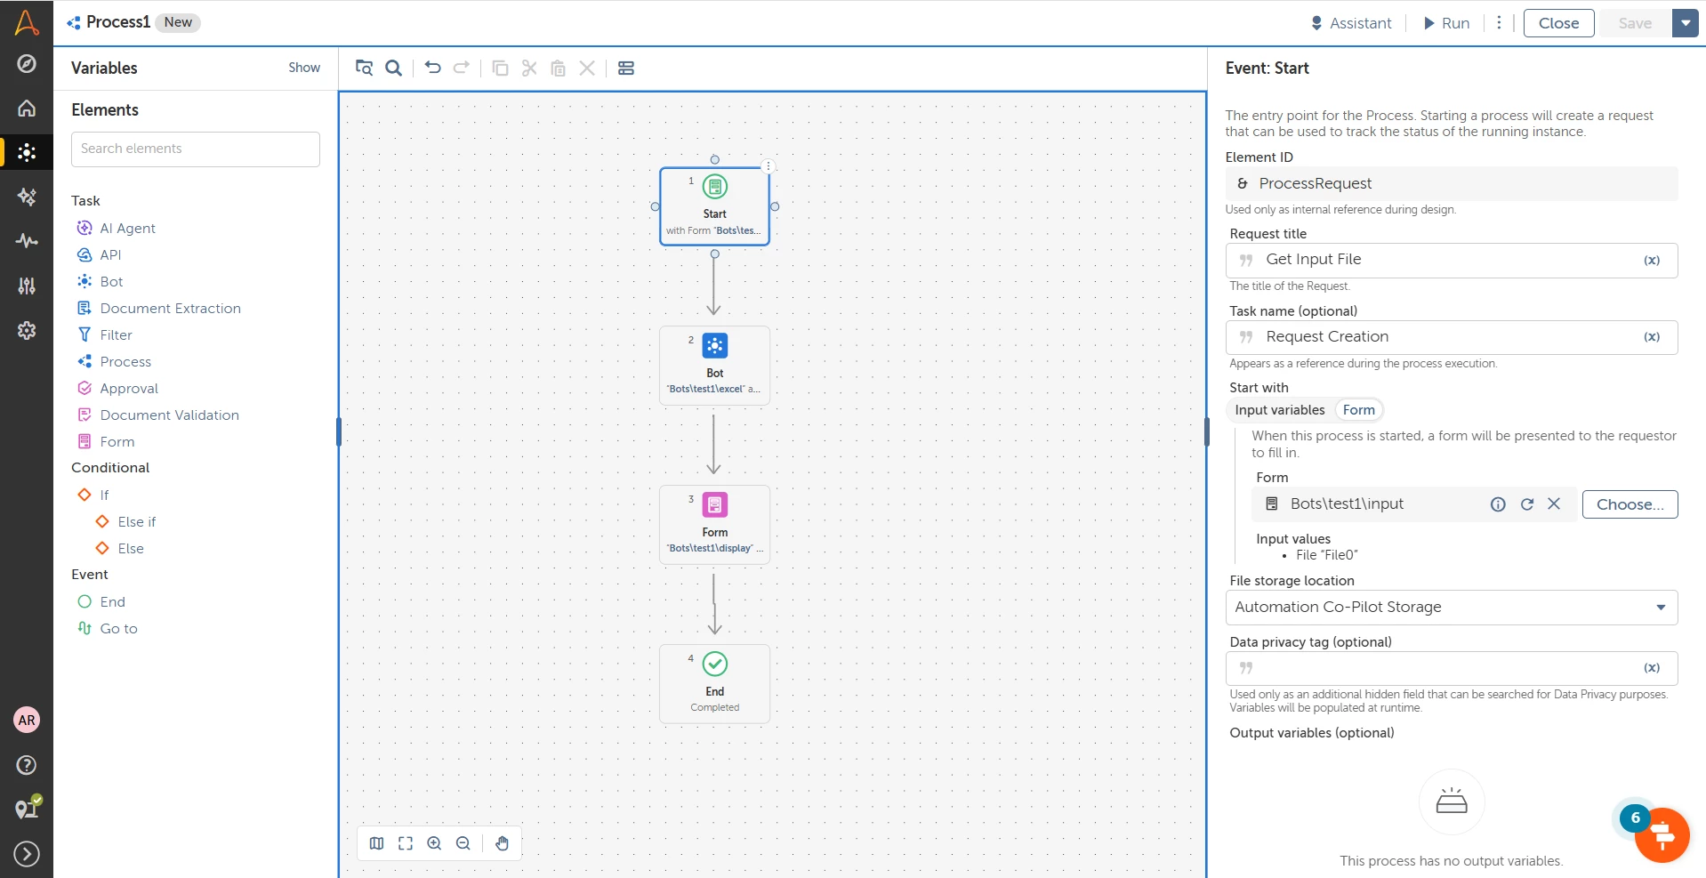
Task: Open the header more options menu
Action: pos(1499,23)
